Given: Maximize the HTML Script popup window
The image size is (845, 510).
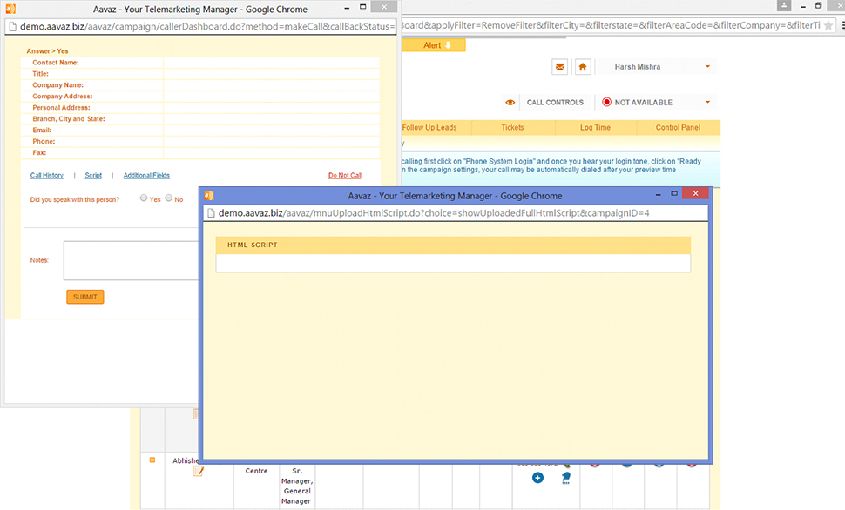Looking at the screenshot, I should [674, 193].
